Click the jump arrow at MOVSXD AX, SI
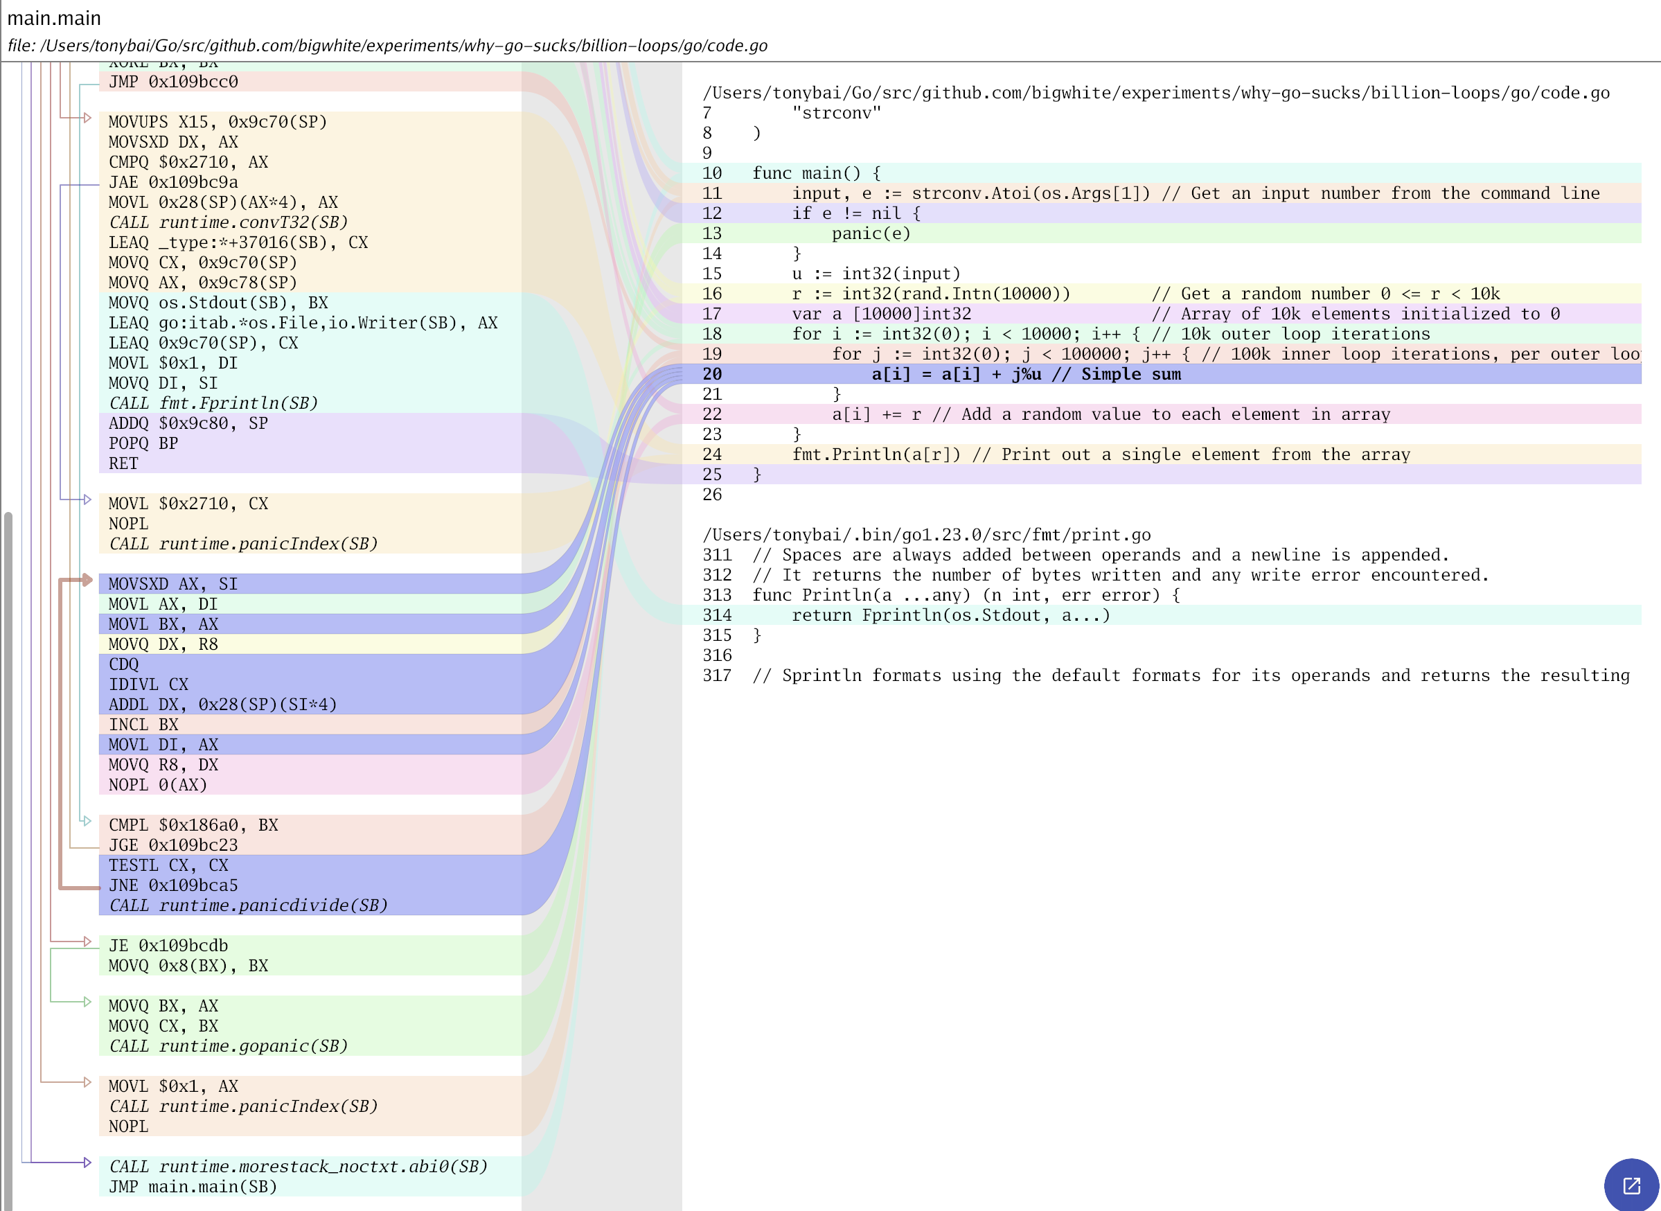Screen dimensions: 1661x1211 (87, 580)
